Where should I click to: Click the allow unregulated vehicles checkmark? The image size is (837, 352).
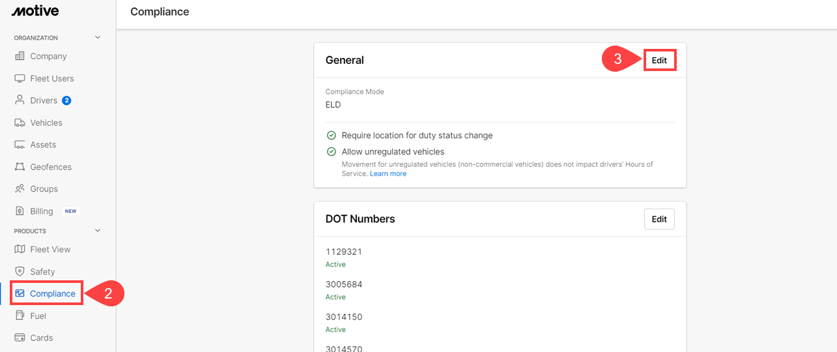tap(332, 152)
